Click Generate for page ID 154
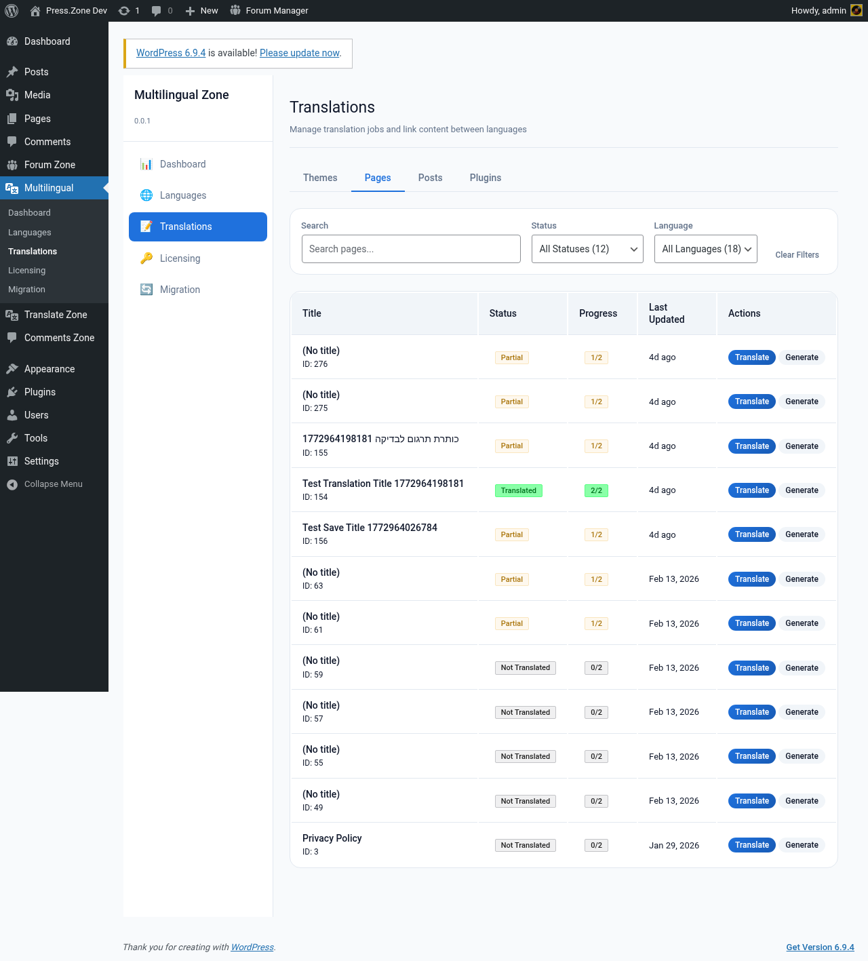The height and width of the screenshot is (961, 868). coord(802,490)
